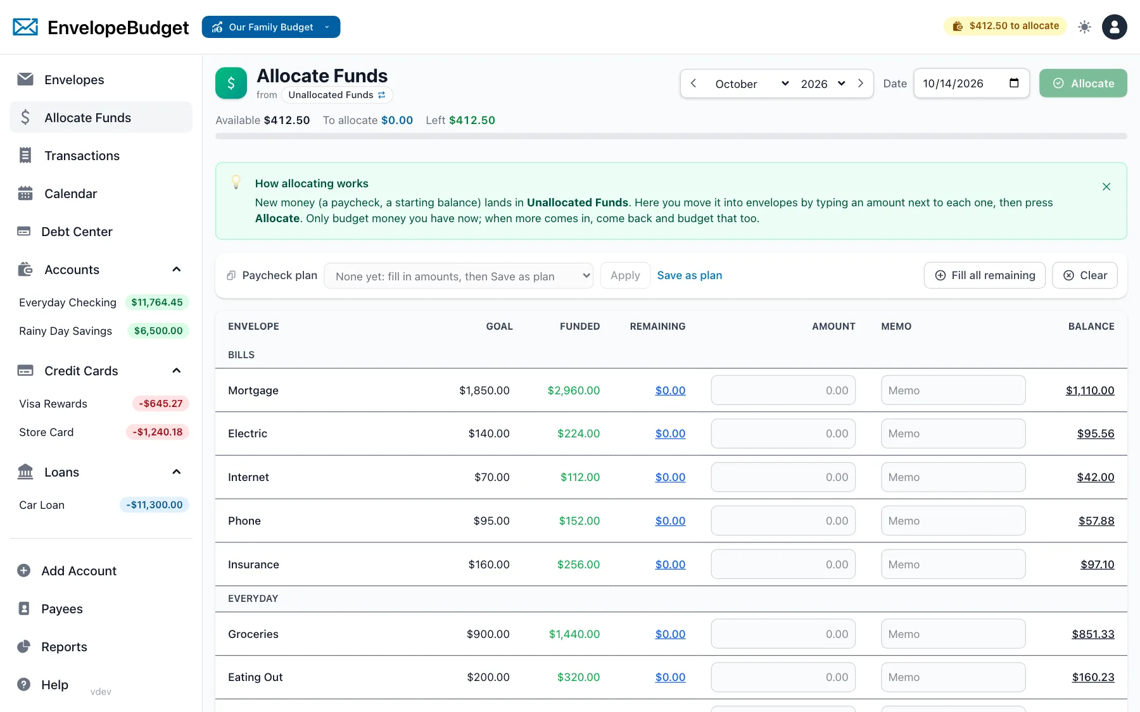The image size is (1140, 712).
Task: Click the $412.50 to allocate badge
Action: point(1006,26)
